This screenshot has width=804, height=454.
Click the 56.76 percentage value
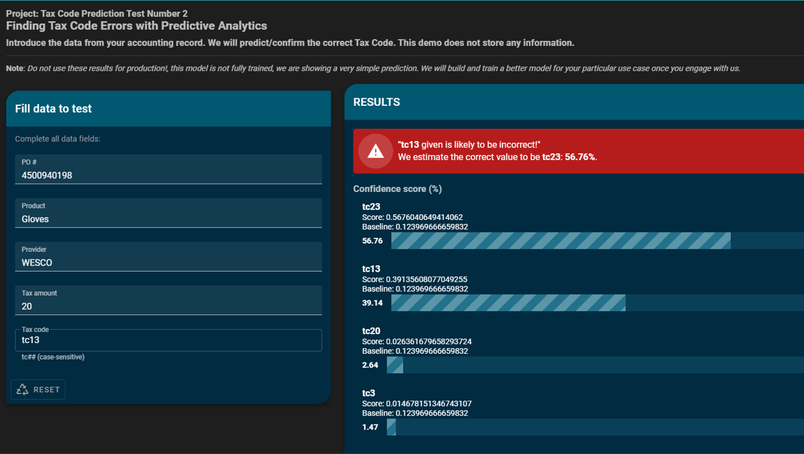coord(372,241)
